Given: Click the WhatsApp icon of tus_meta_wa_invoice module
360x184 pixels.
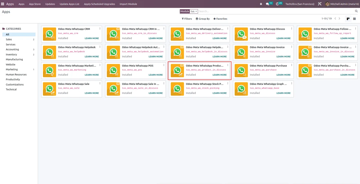Looking at the screenshot, I should coord(241,52).
